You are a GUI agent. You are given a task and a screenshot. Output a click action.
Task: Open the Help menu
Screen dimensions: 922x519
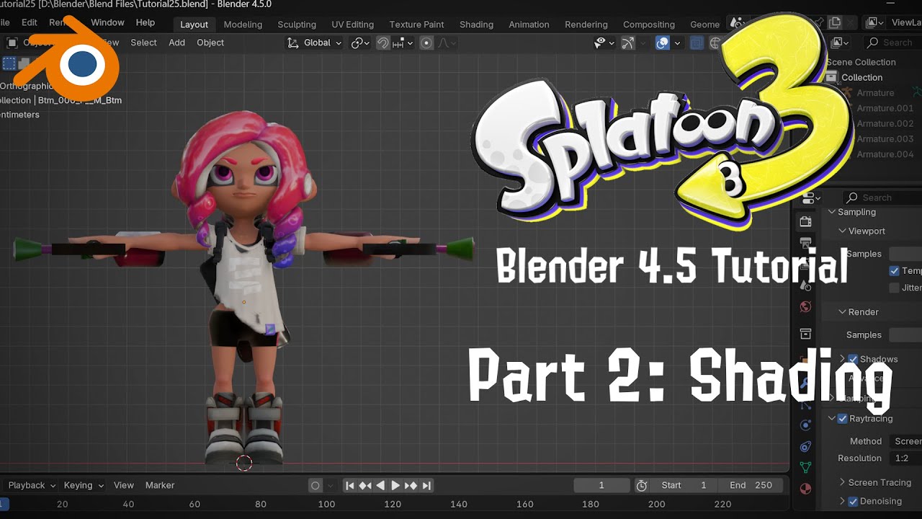click(x=146, y=22)
